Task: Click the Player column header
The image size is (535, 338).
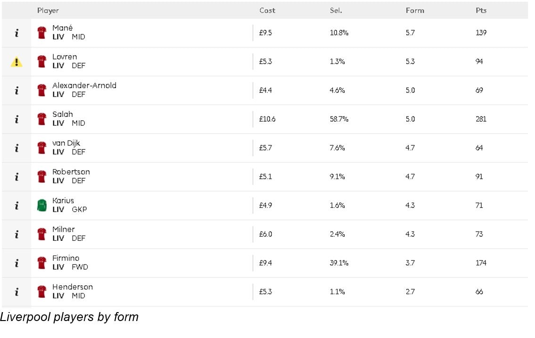Action: pyautogui.click(x=48, y=10)
